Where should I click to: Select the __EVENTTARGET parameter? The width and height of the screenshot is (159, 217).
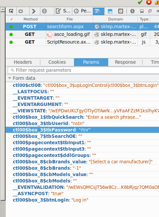(x=82, y=98)
